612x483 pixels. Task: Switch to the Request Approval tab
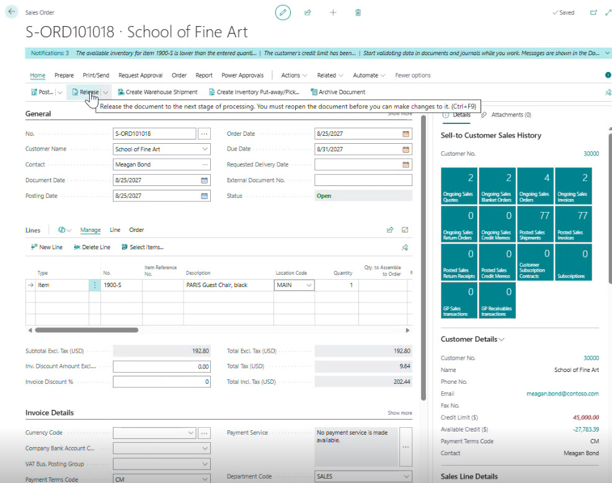coord(141,75)
